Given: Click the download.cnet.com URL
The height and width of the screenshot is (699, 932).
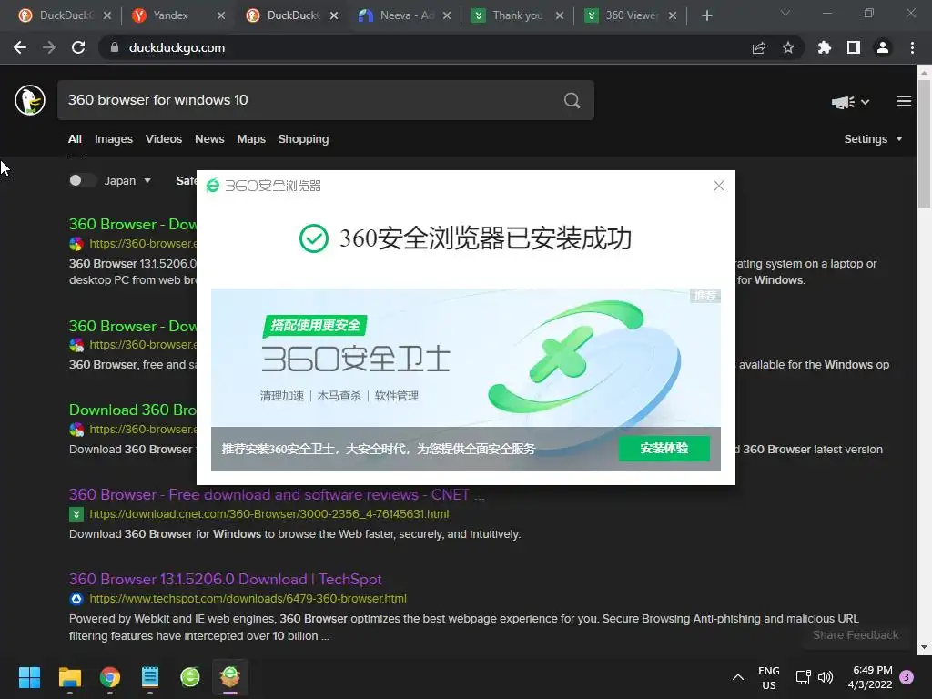Looking at the screenshot, I should point(269,514).
